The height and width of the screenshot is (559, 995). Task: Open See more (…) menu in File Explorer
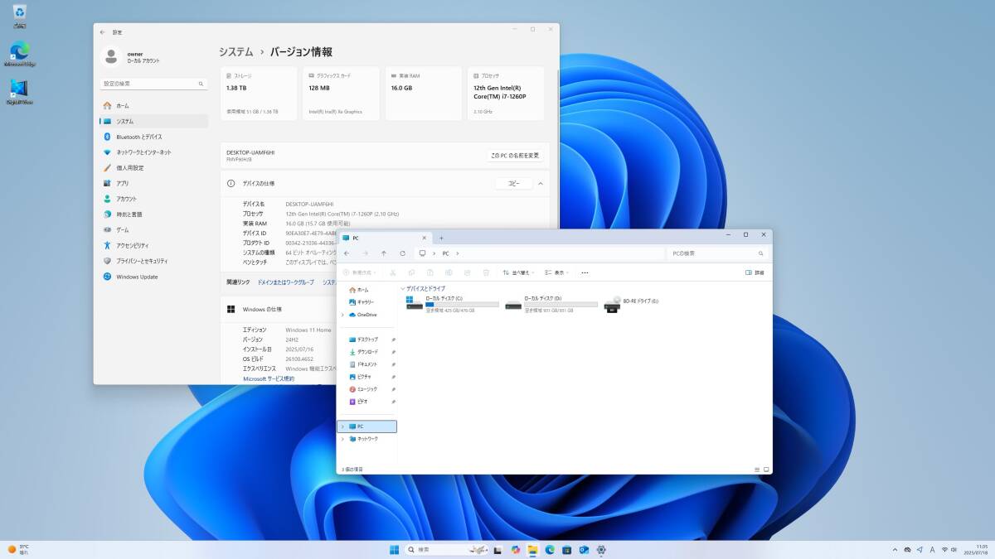[585, 272]
